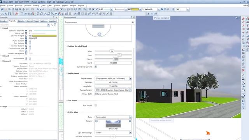This screenshot has height=140, width=249.
Task: Open the Emplacement dropdown
Action: click(130, 79)
